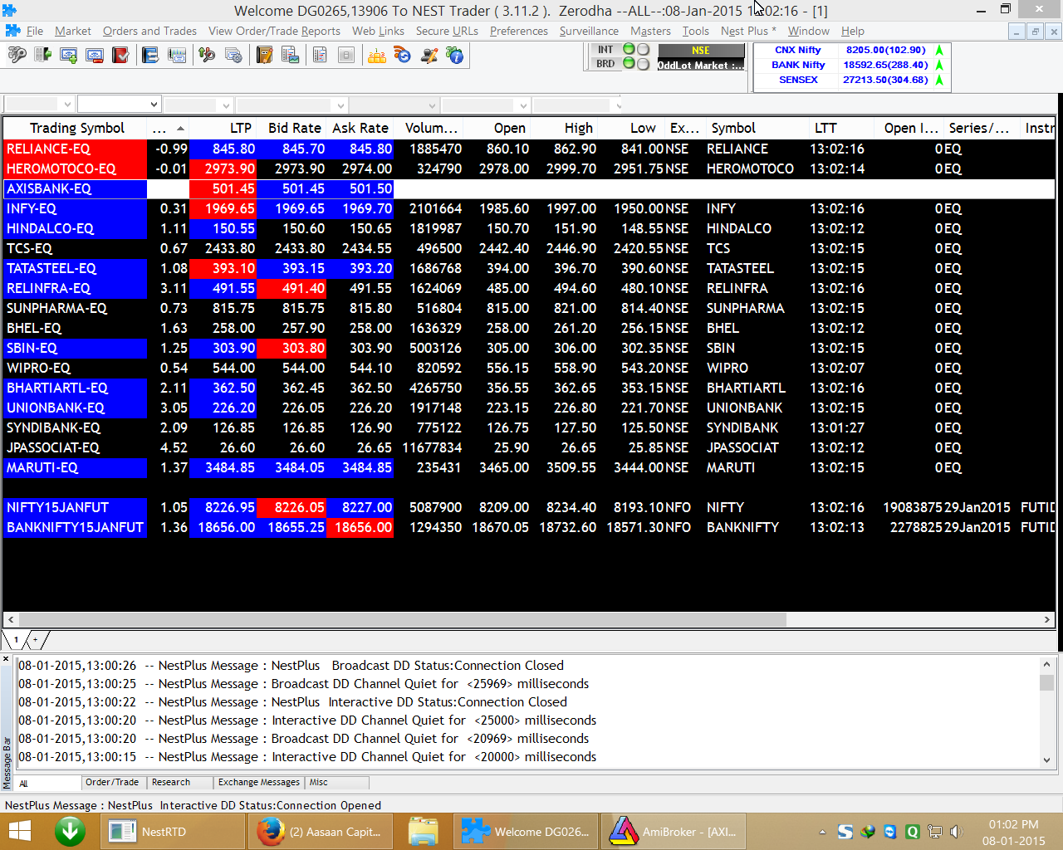
Task: Add new market watch tab with plus
Action: point(36,640)
